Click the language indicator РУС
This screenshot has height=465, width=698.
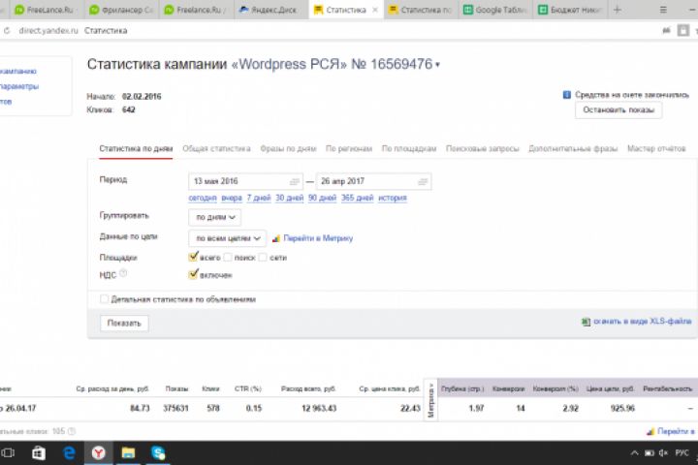[682, 453]
